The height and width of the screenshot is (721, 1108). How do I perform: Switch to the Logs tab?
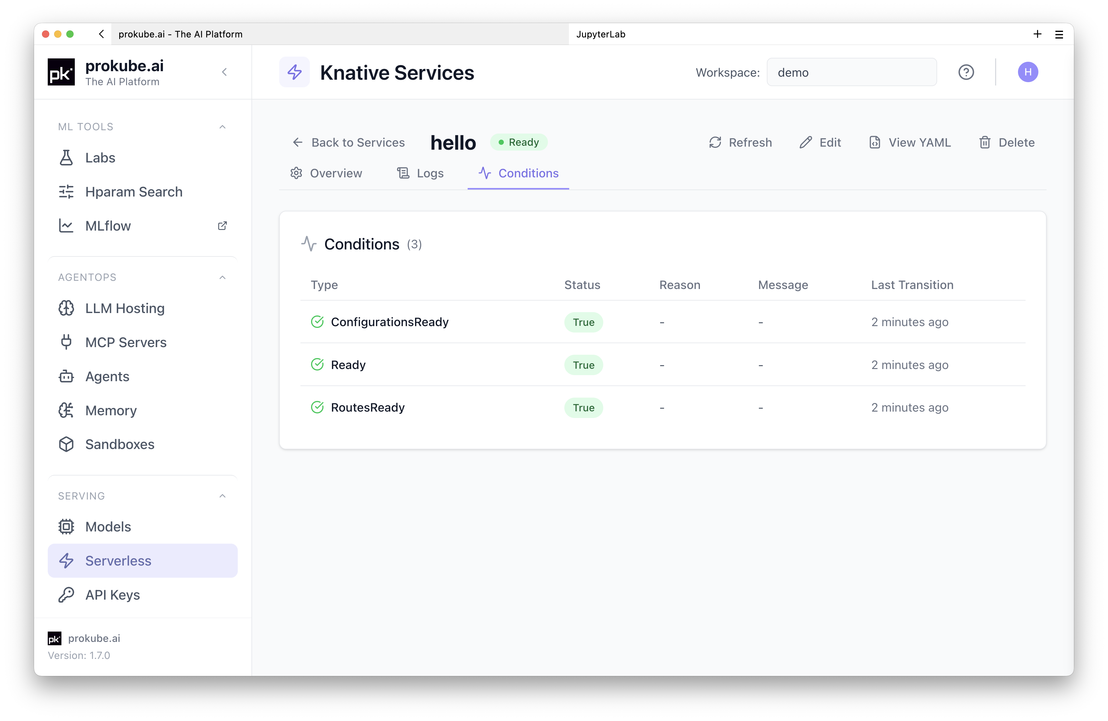tap(420, 173)
